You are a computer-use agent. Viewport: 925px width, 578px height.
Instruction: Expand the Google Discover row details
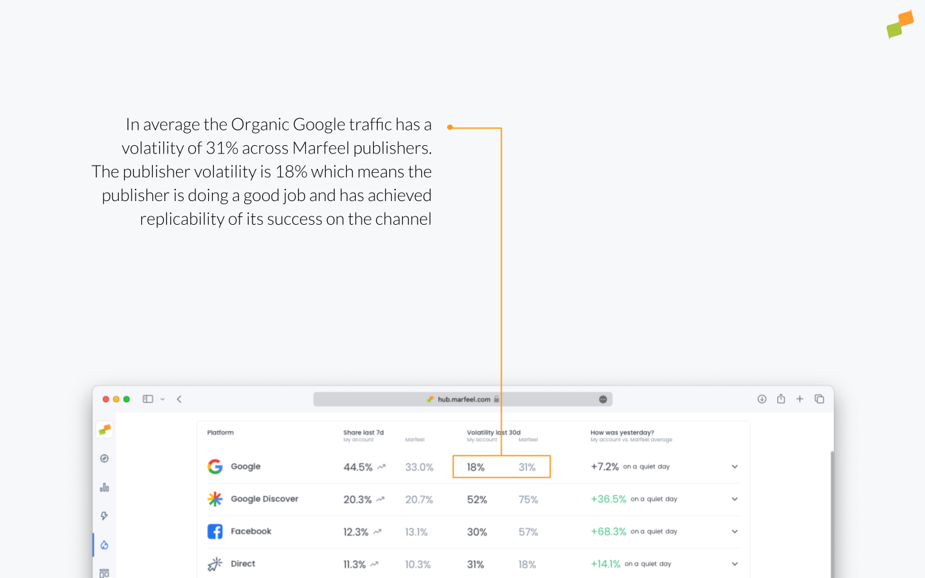[x=735, y=499]
